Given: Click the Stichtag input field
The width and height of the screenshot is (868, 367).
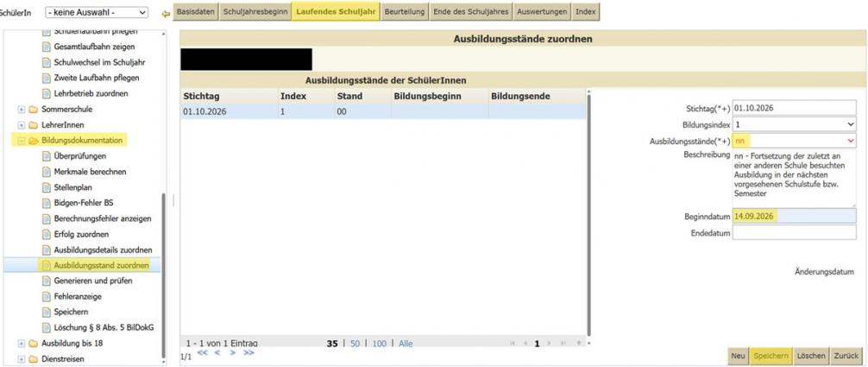Looking at the screenshot, I should click(795, 108).
